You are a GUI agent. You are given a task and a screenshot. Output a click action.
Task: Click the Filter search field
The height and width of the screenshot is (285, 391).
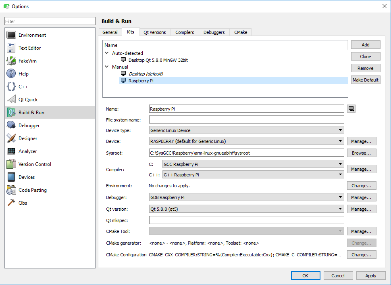pos(50,21)
